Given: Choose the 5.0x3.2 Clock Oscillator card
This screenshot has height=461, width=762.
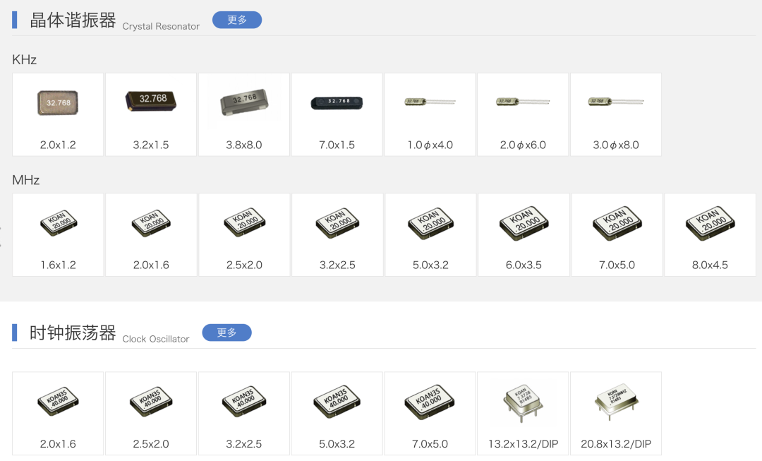Looking at the screenshot, I should pyautogui.click(x=337, y=413).
